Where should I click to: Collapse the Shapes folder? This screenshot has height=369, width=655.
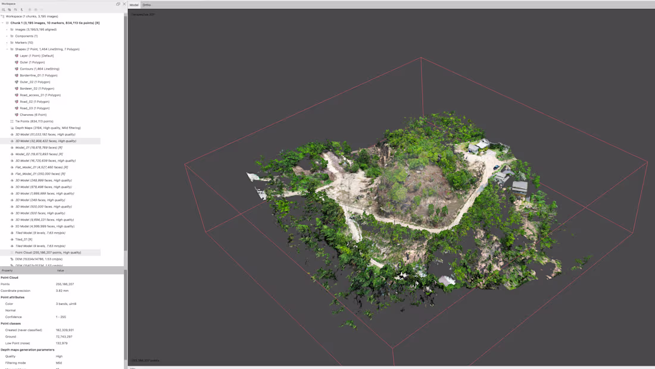point(7,49)
